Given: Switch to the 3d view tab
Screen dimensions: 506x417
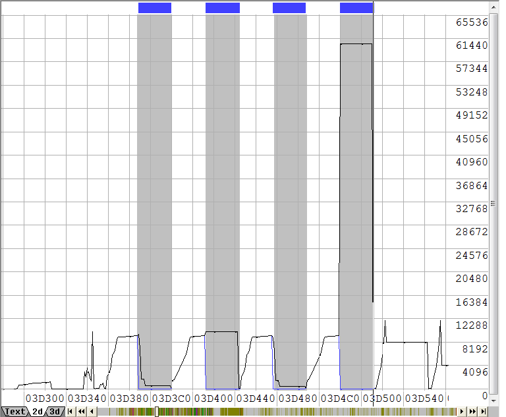Looking at the screenshot, I should (55, 412).
